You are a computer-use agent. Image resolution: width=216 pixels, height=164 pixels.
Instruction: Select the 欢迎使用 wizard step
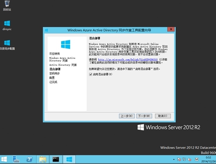(55, 53)
